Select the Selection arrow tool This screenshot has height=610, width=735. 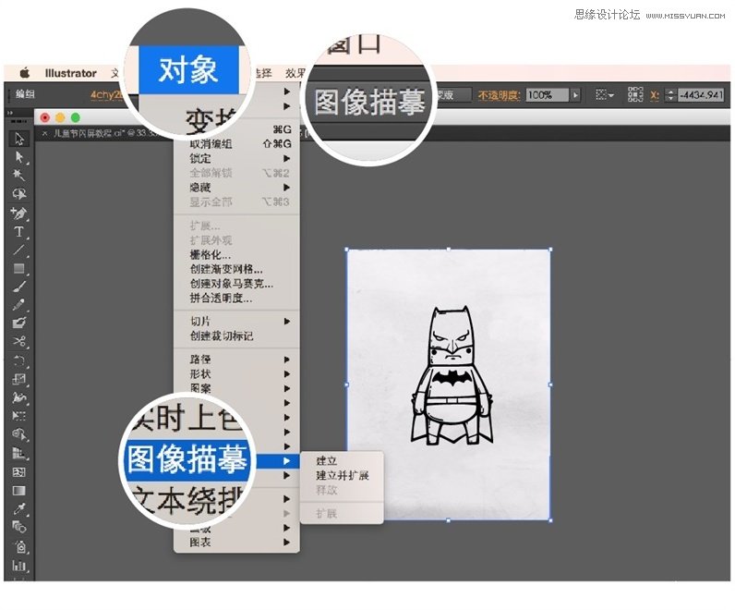click(19, 139)
